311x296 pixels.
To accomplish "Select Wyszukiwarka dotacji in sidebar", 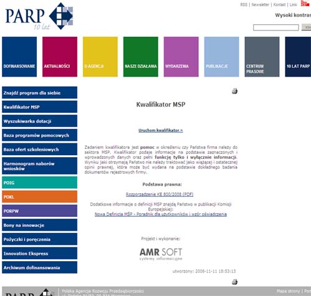I will (39, 121).
